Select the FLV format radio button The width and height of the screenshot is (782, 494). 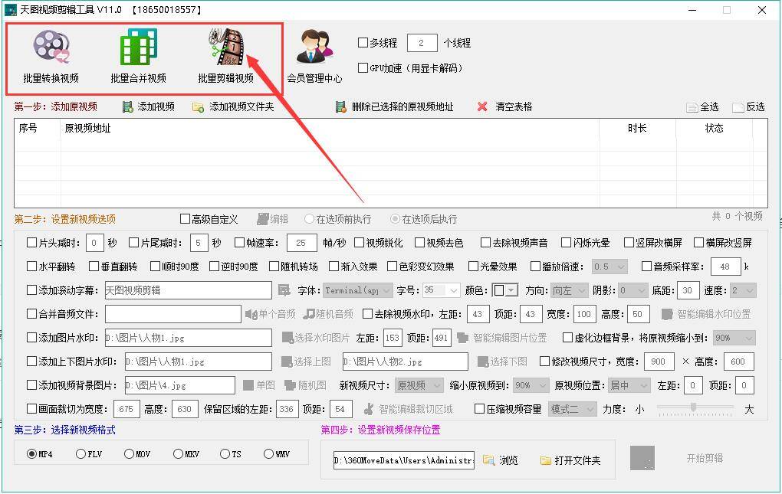point(80,453)
